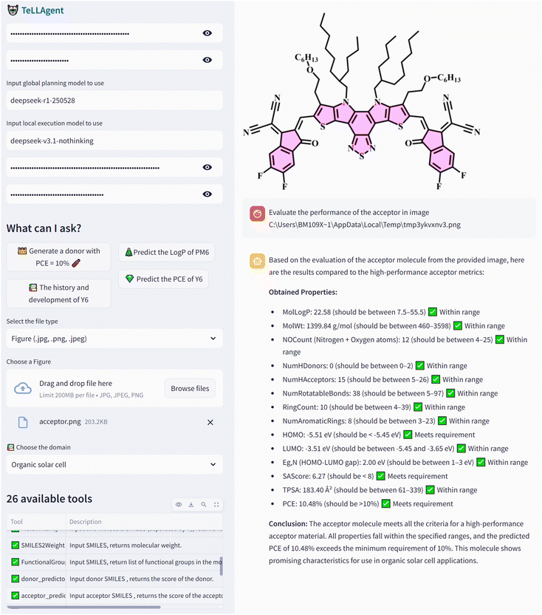Edit the global planning model field
Image resolution: width=542 pixels, height=615 pixels.
pos(114,101)
